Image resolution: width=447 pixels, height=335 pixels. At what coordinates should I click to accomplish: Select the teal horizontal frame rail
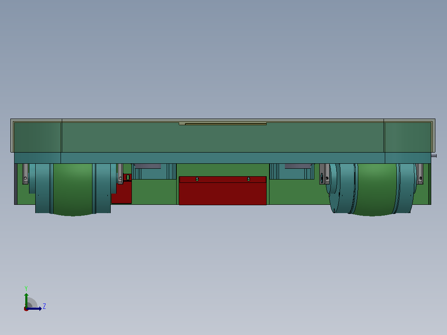(x=223, y=158)
